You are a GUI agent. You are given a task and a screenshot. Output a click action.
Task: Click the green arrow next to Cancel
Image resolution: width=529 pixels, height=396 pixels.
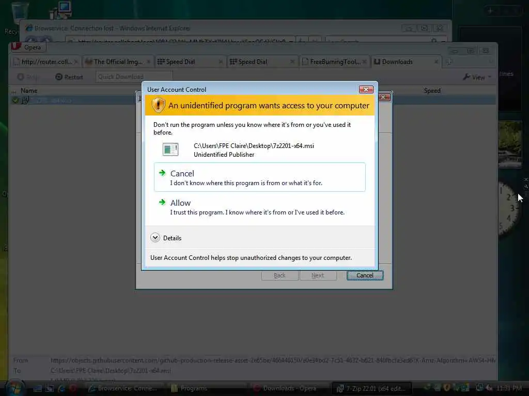162,173
